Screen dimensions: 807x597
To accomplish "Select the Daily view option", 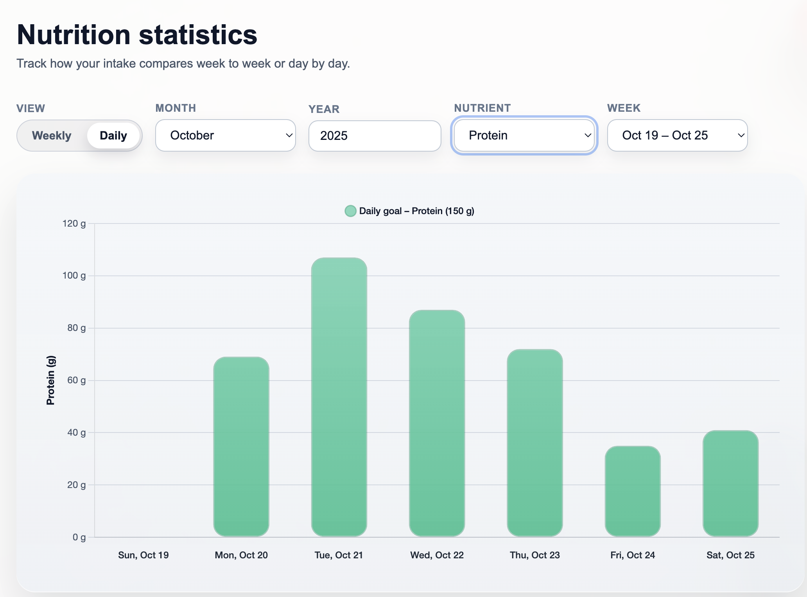I will [x=113, y=135].
